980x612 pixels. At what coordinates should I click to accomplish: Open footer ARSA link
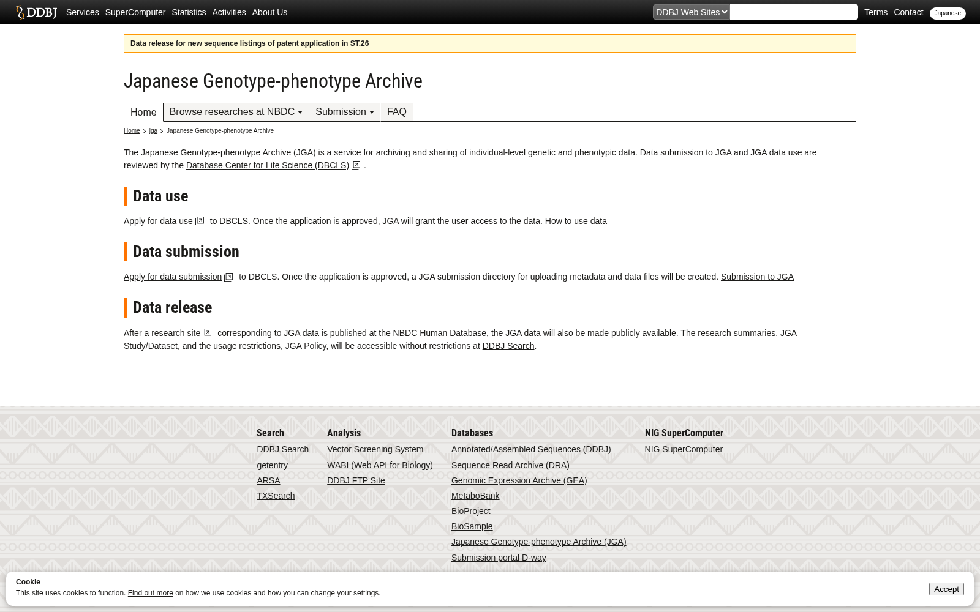[x=268, y=480]
